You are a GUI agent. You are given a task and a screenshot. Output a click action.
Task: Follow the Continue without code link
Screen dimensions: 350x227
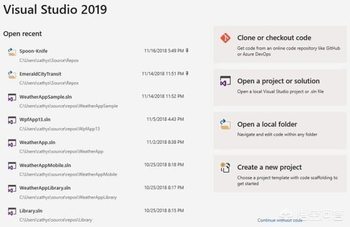point(280,220)
